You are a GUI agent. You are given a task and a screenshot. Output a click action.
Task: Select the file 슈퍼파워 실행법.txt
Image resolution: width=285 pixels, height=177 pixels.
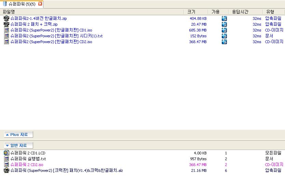(28, 159)
